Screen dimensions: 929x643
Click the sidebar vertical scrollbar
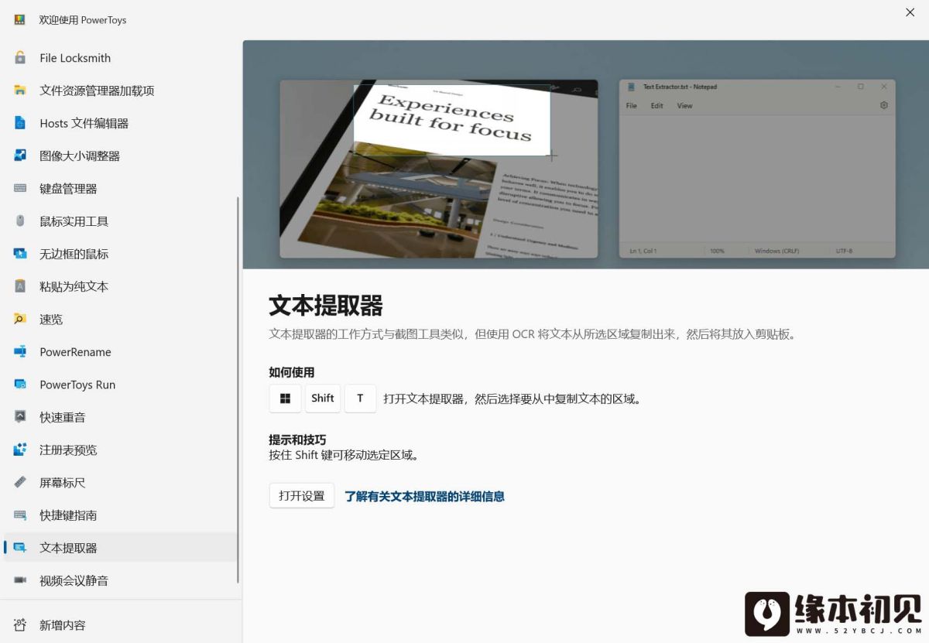238,390
